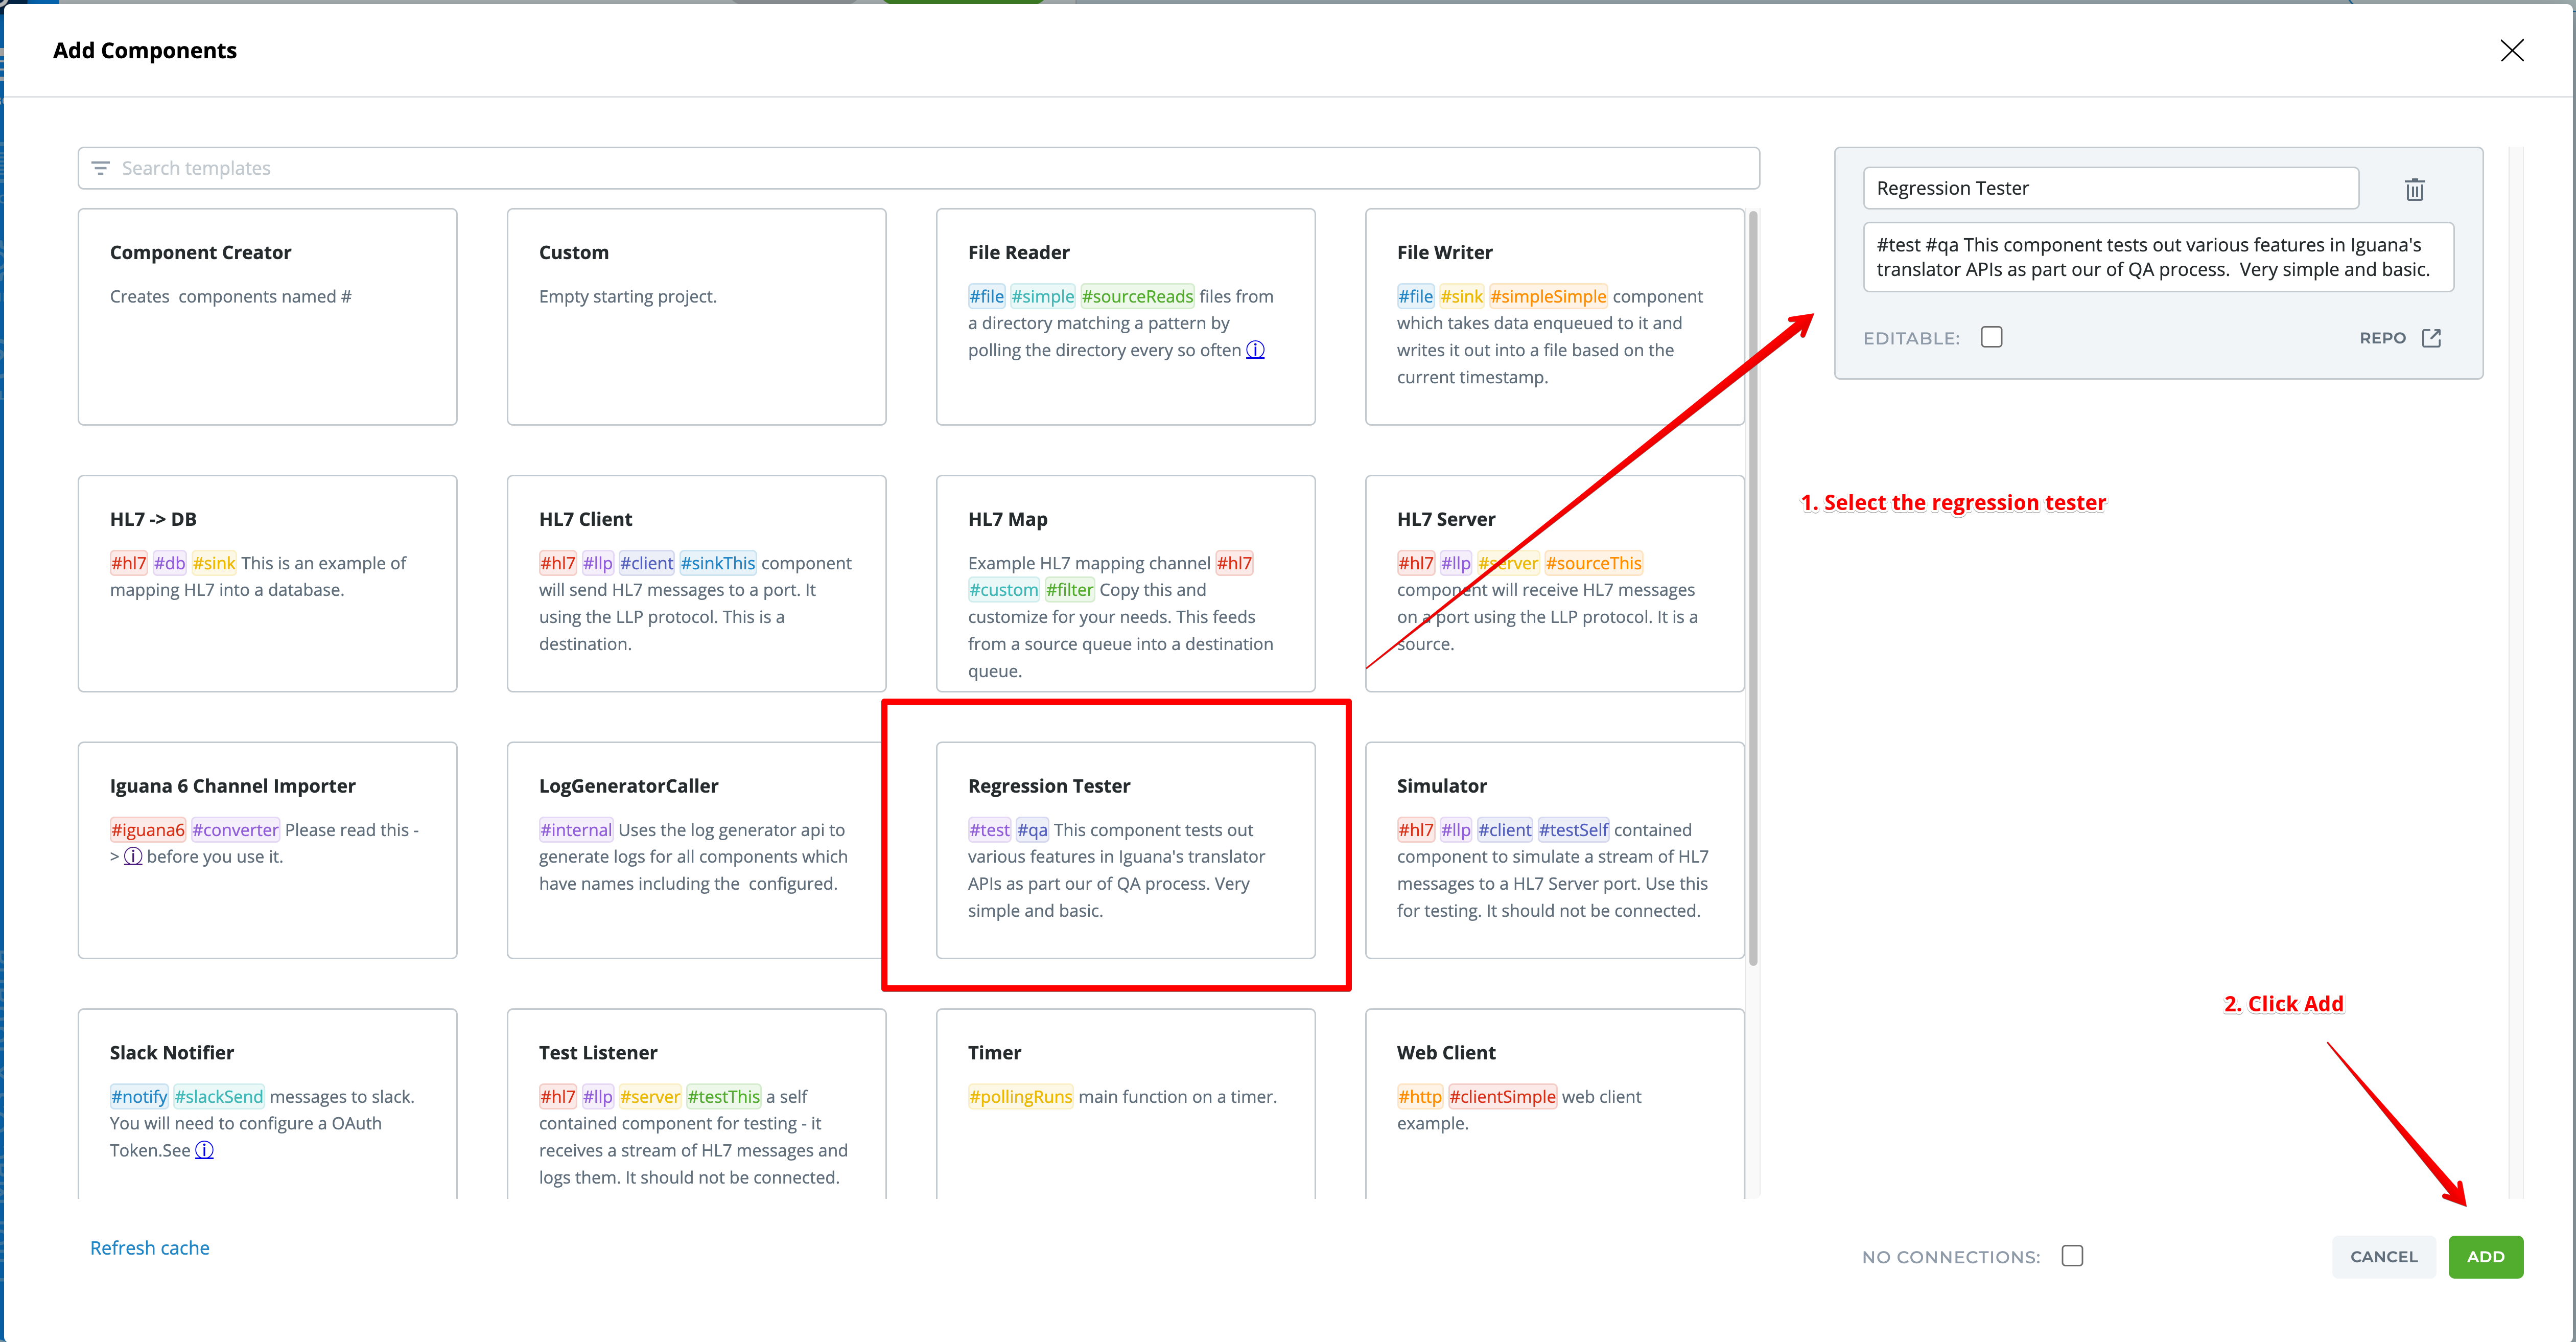Choose the HL7 Client template card
Screen dimensions: 2576x1342
(x=696, y=583)
